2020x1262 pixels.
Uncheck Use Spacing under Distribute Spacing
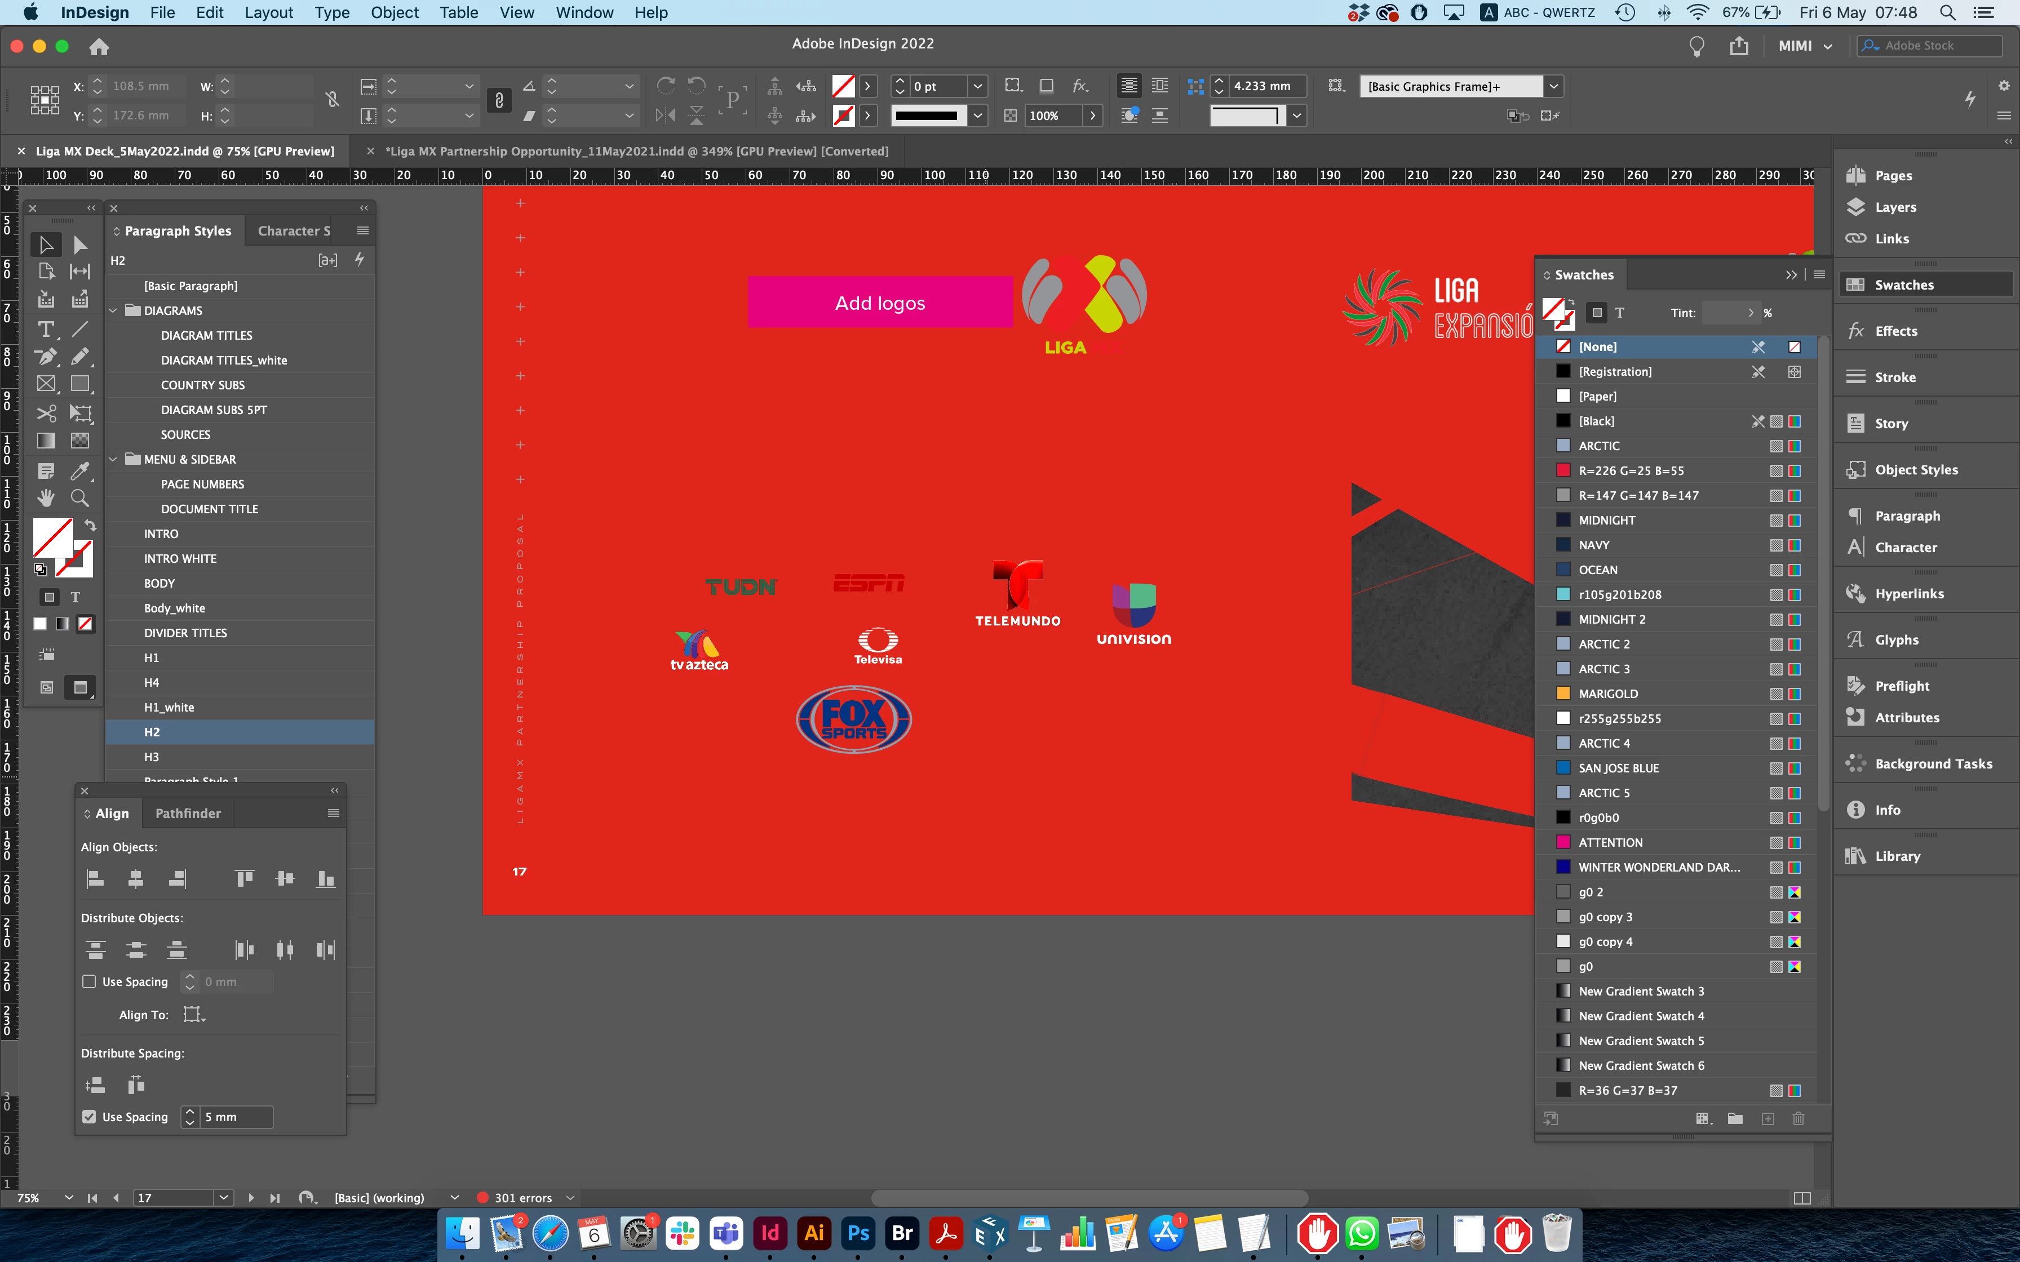click(x=89, y=1117)
